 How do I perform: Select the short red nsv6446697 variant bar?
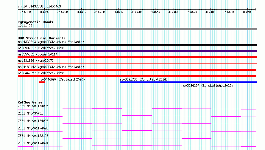click(x=42, y=82)
